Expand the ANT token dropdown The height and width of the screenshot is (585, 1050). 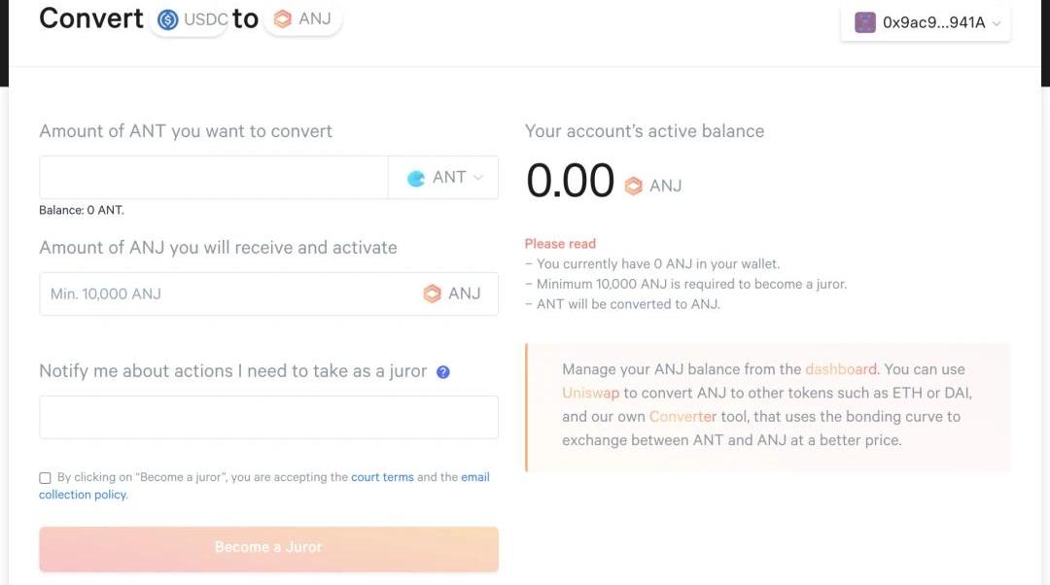click(443, 178)
